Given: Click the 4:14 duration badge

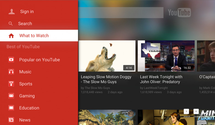Looking at the screenshot, I should 129,68.
